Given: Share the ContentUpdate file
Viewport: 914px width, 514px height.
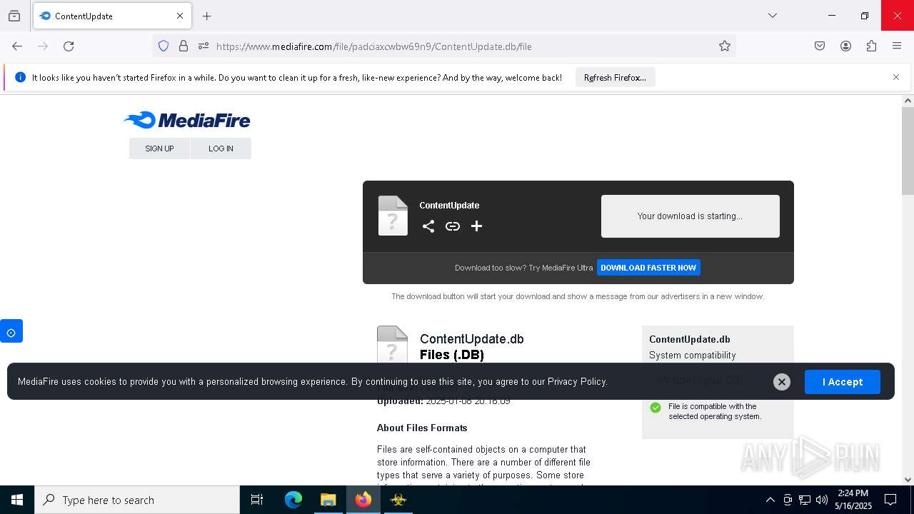Looking at the screenshot, I should (x=428, y=226).
